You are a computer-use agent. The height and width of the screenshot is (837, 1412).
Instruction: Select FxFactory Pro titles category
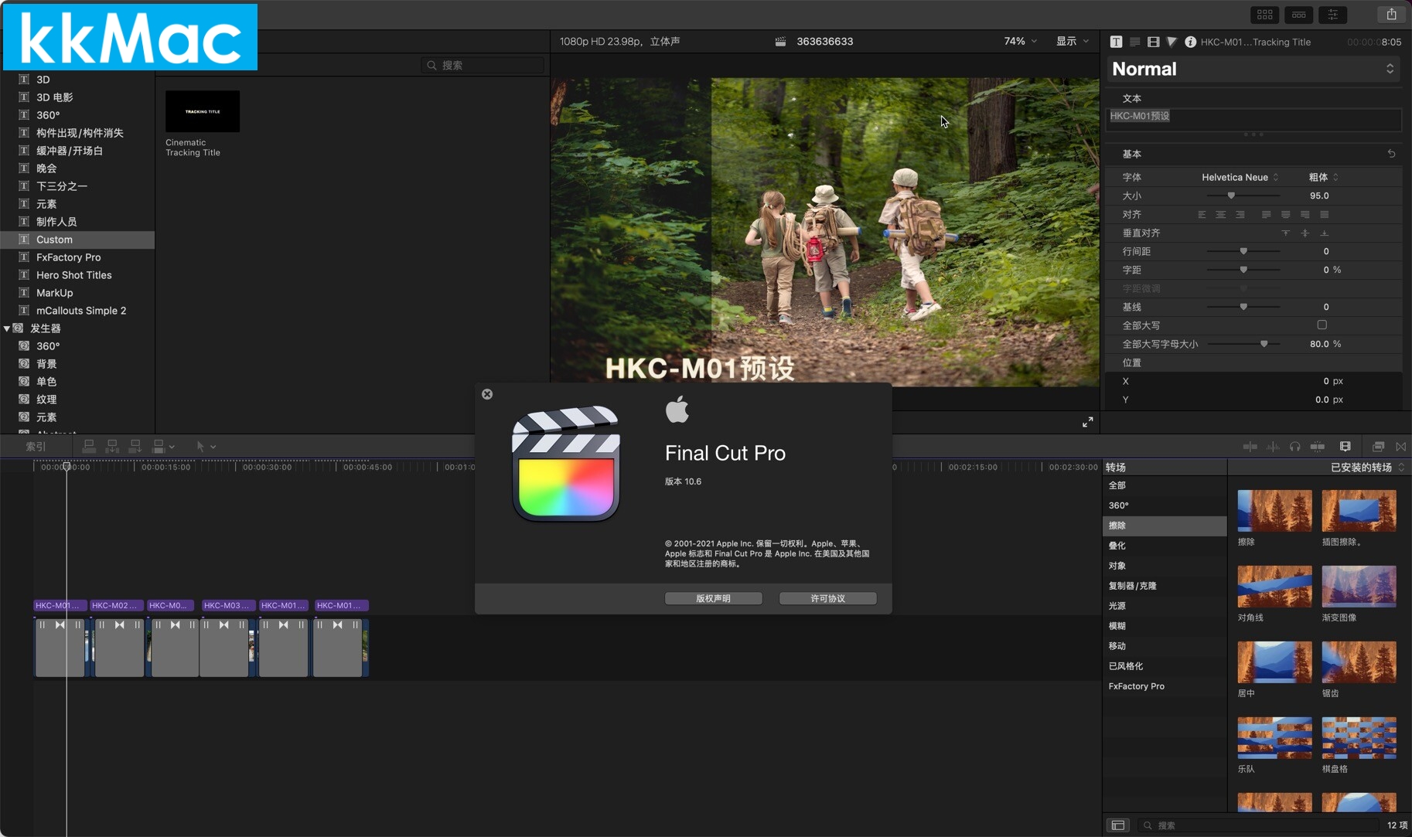(x=77, y=257)
